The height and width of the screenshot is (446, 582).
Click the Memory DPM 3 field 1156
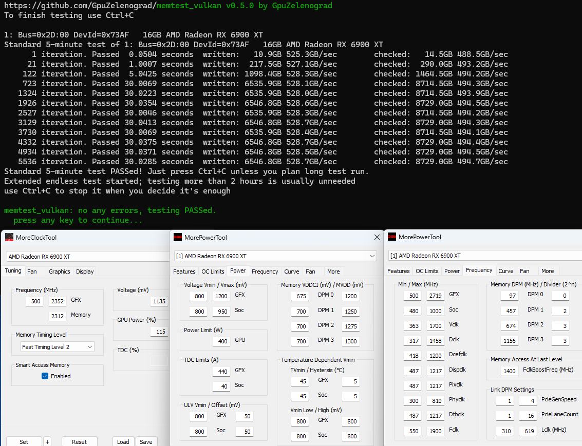509,341
